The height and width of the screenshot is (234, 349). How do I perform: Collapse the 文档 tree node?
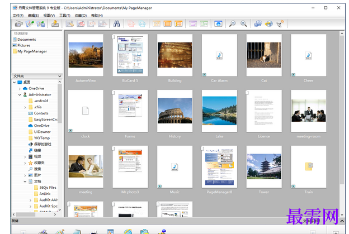click(x=25, y=182)
